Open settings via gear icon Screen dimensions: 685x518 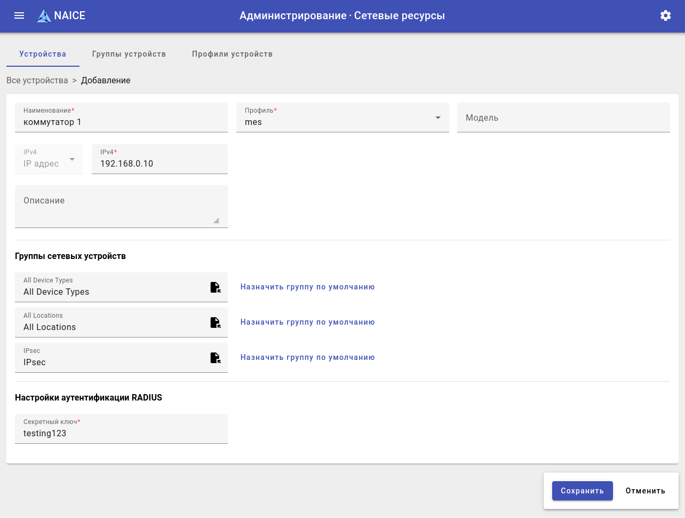[x=665, y=15]
